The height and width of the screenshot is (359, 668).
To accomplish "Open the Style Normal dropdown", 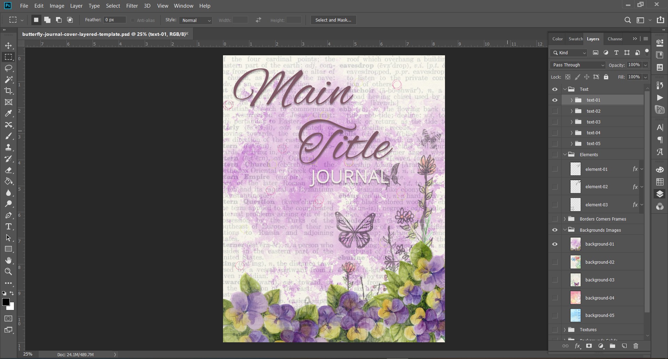I will coord(196,20).
